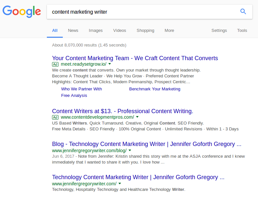Click the www.jennifergregorywriter.com/blog/ green URL
Viewport: 258px width, 198px height.
coord(89,151)
